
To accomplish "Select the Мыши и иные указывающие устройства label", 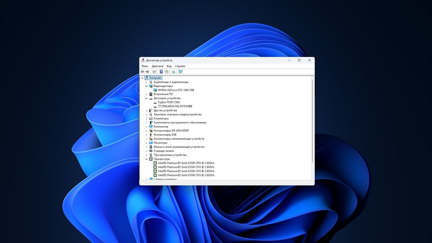I will pyautogui.click(x=179, y=147).
